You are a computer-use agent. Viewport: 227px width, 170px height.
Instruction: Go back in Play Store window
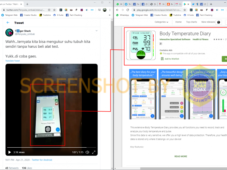coord(118,10)
